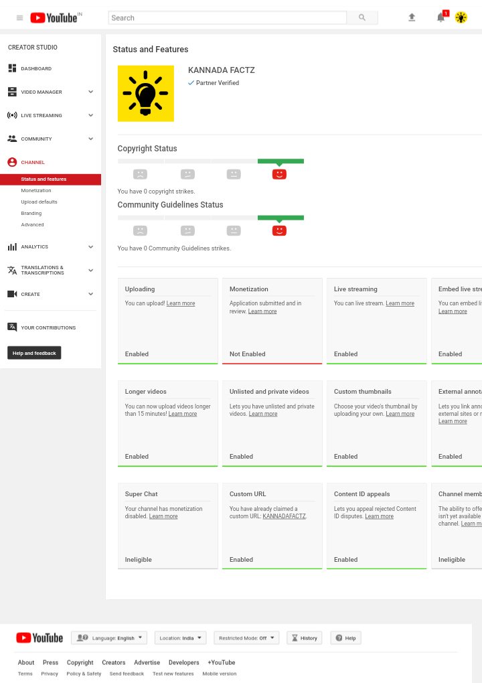Viewport: 482px width, 683px height.
Task: Expand the Live Streaming section chevron
Action: 90,115
